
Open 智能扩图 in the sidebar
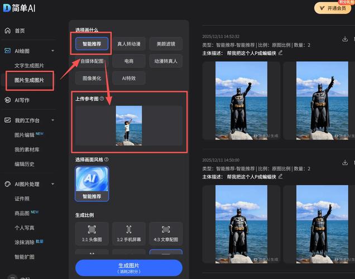pyautogui.click(x=25, y=257)
